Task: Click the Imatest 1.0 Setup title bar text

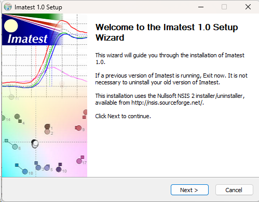Action: click(x=38, y=7)
